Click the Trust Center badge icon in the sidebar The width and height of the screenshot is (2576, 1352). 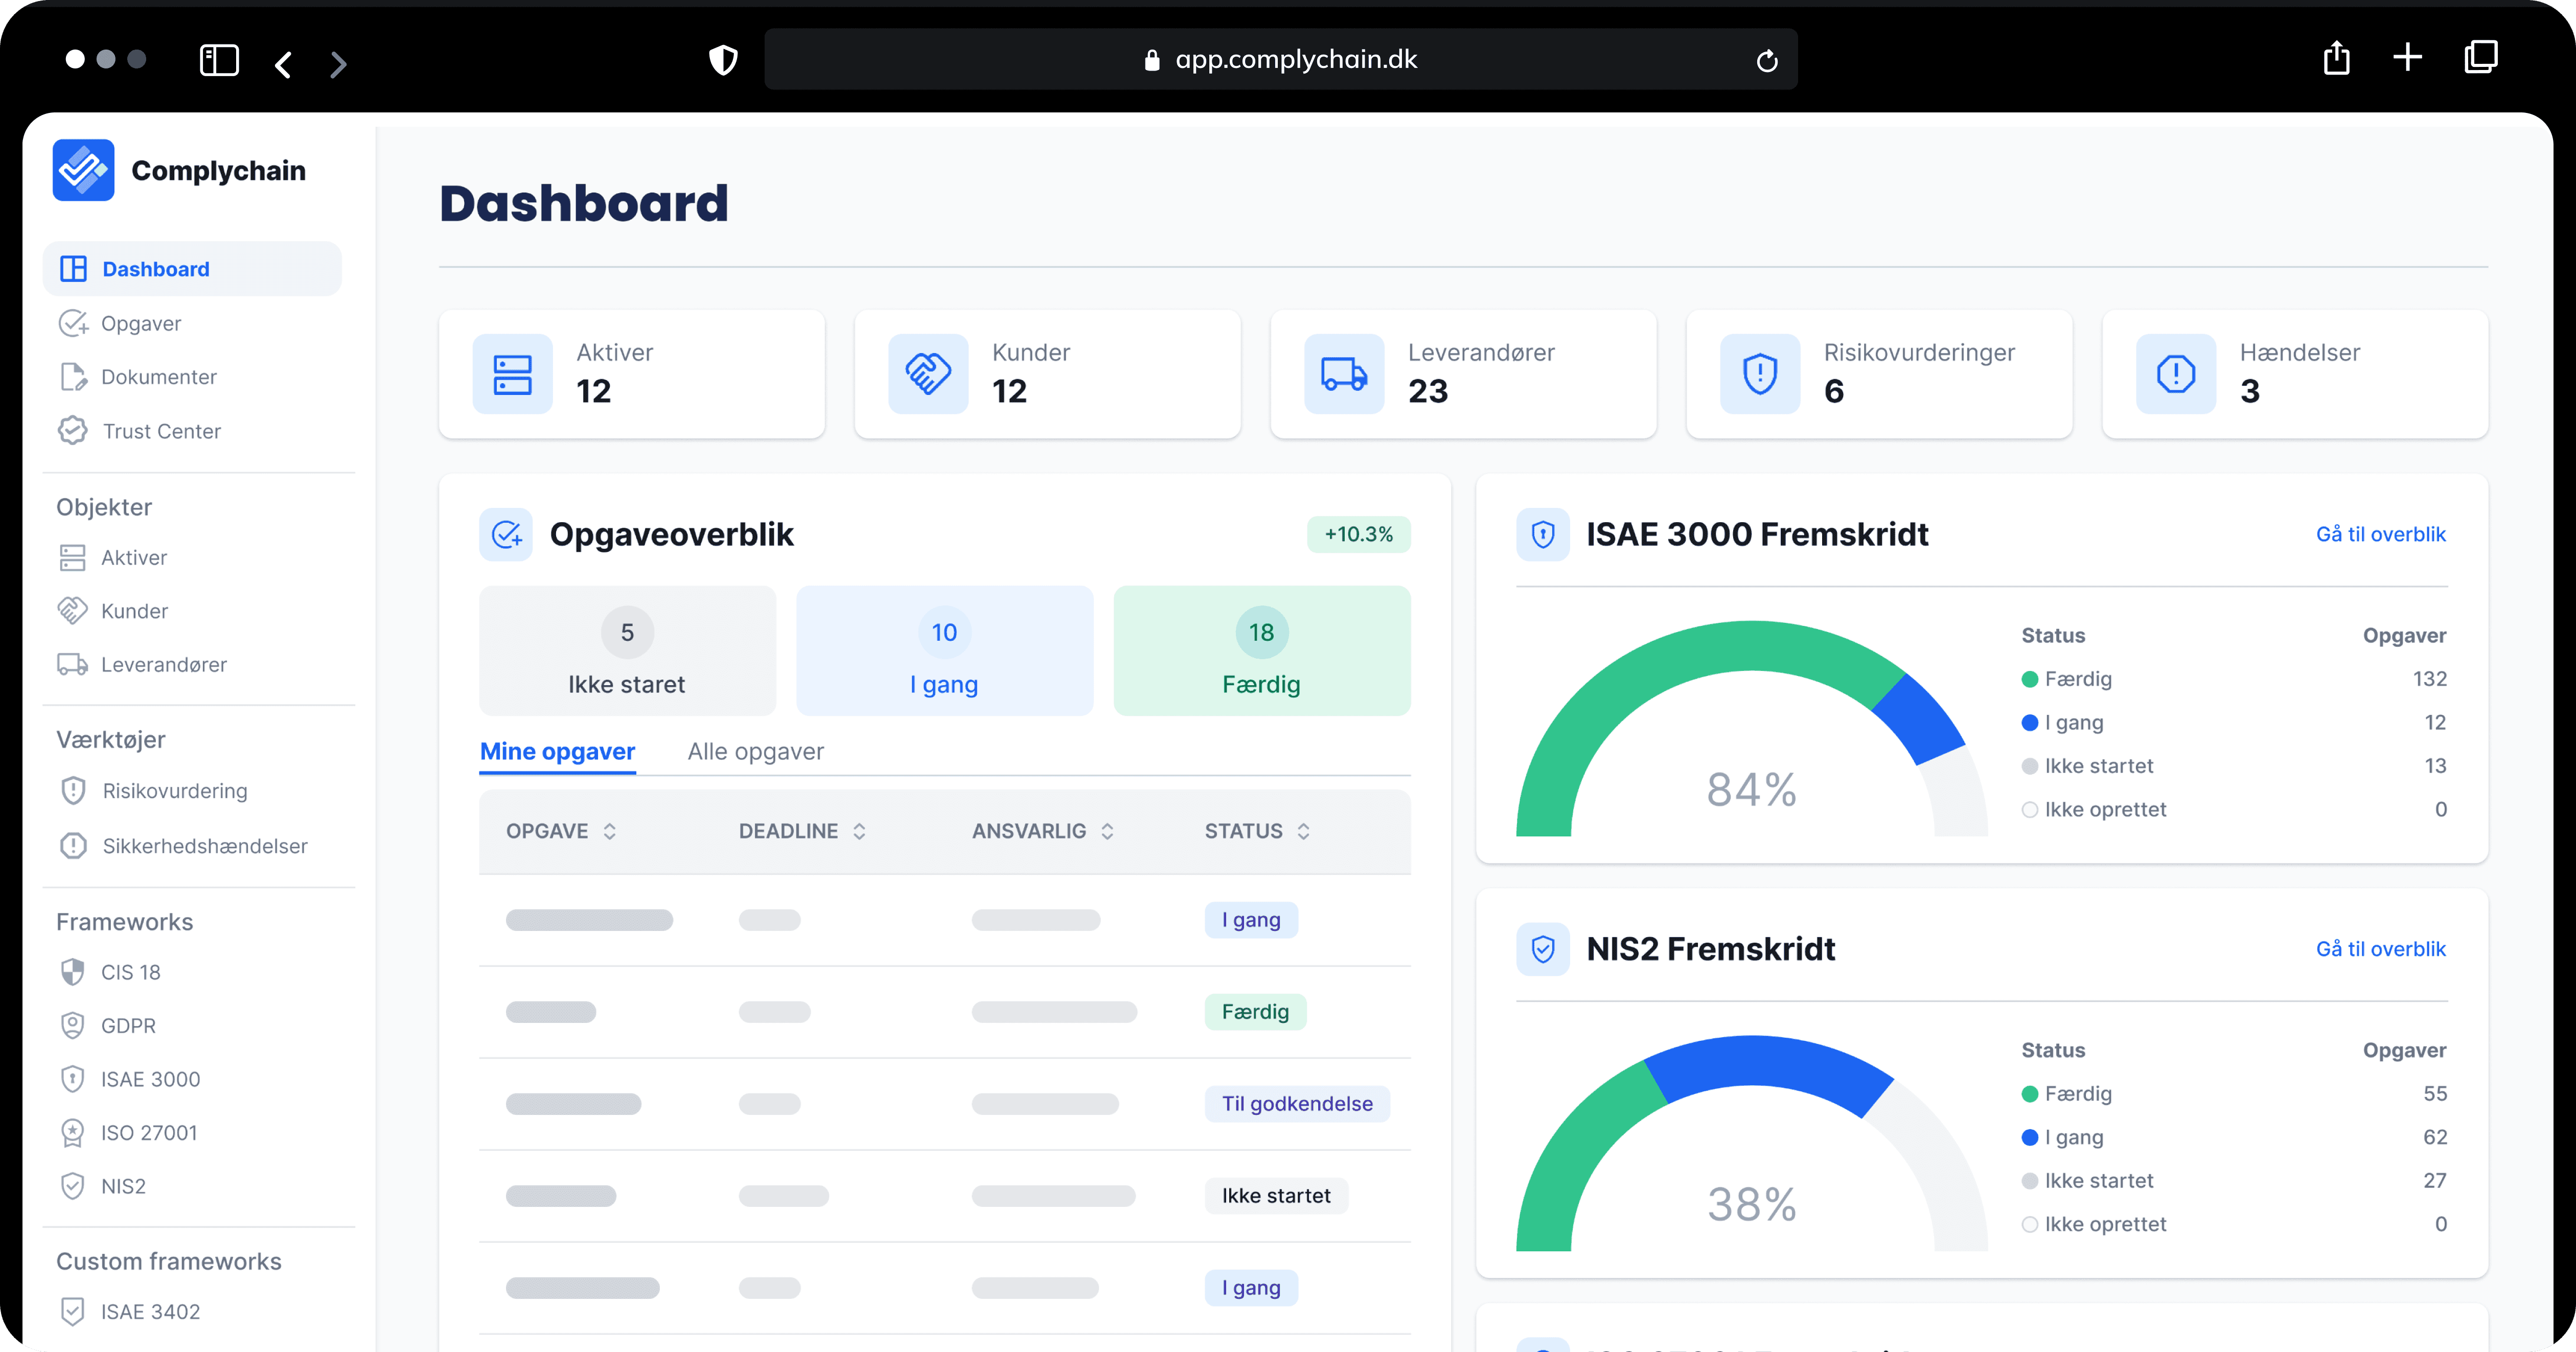[72, 431]
